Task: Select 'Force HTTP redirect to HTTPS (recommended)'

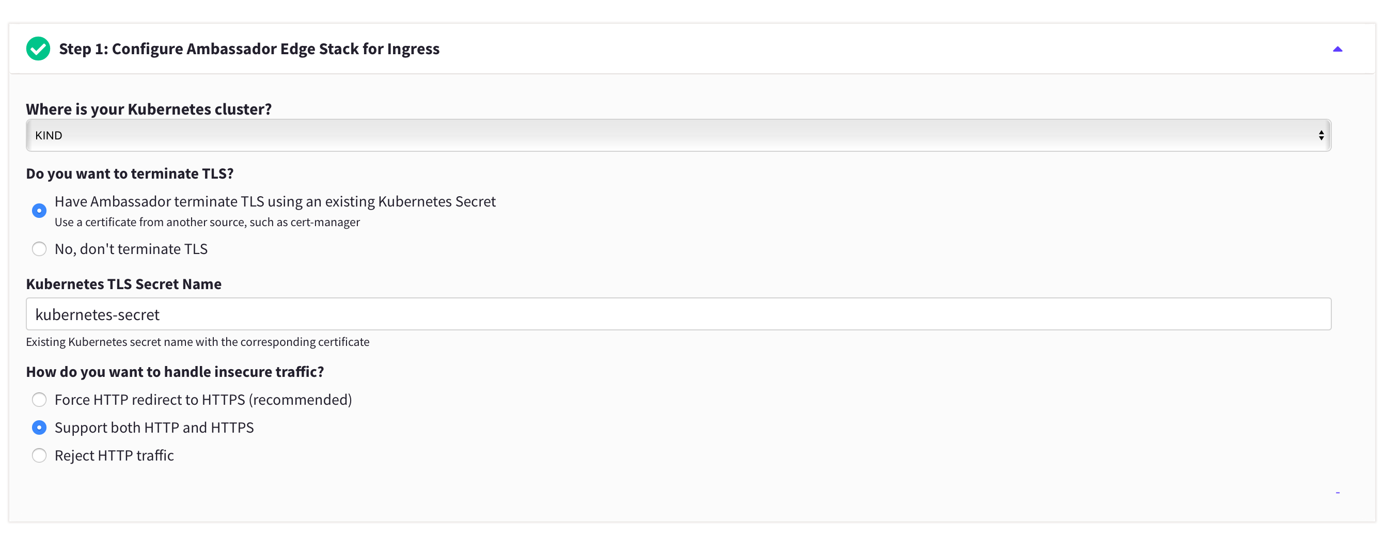Action: 39,399
